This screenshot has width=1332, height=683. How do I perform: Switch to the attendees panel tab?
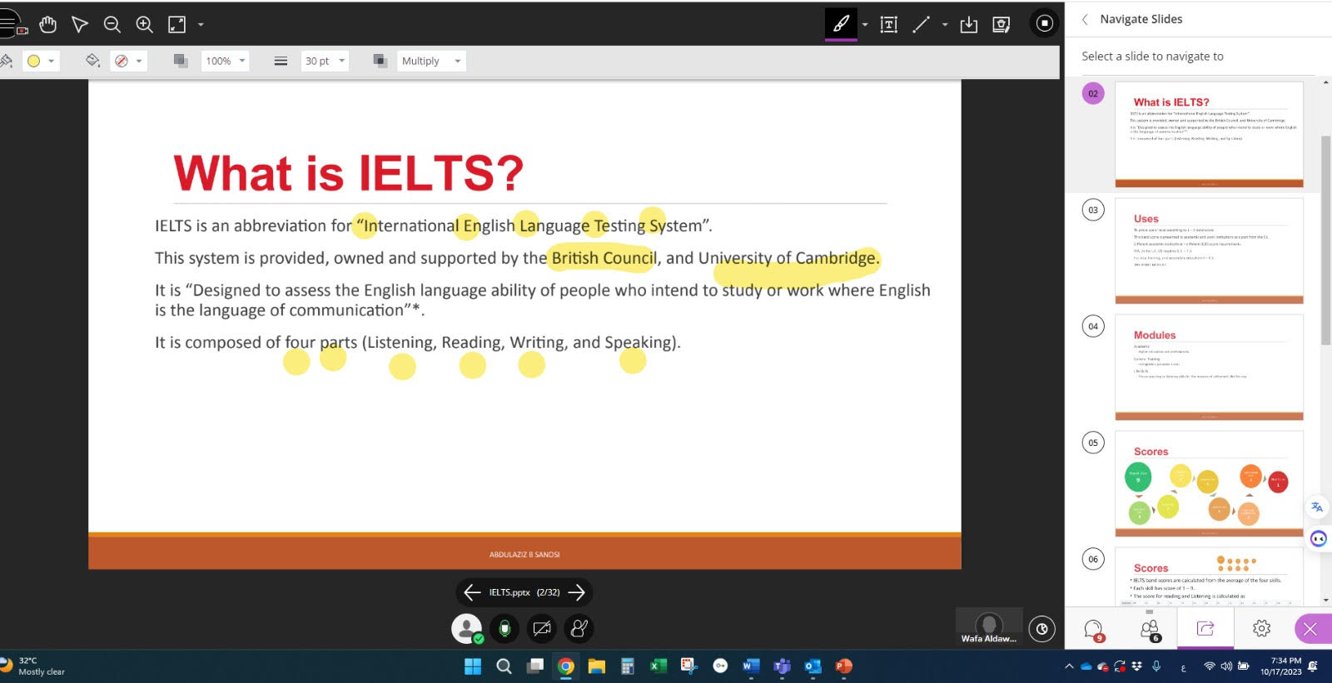[1150, 630]
